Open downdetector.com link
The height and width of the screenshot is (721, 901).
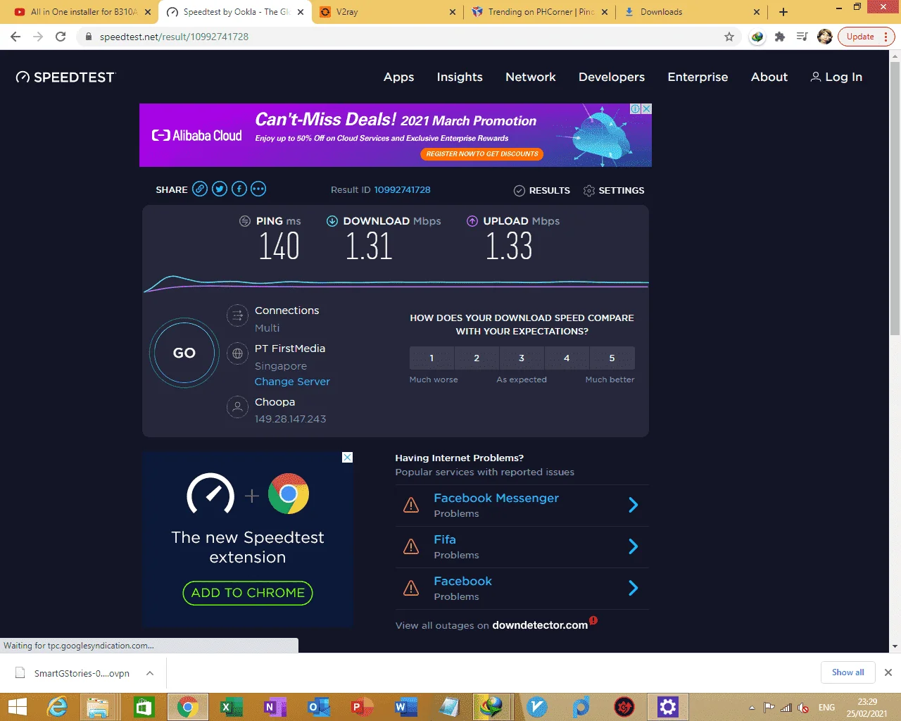(x=540, y=625)
